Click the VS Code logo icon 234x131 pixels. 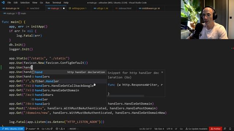(x=3, y=3)
